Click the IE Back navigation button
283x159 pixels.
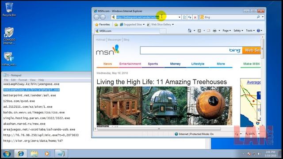point(97,17)
